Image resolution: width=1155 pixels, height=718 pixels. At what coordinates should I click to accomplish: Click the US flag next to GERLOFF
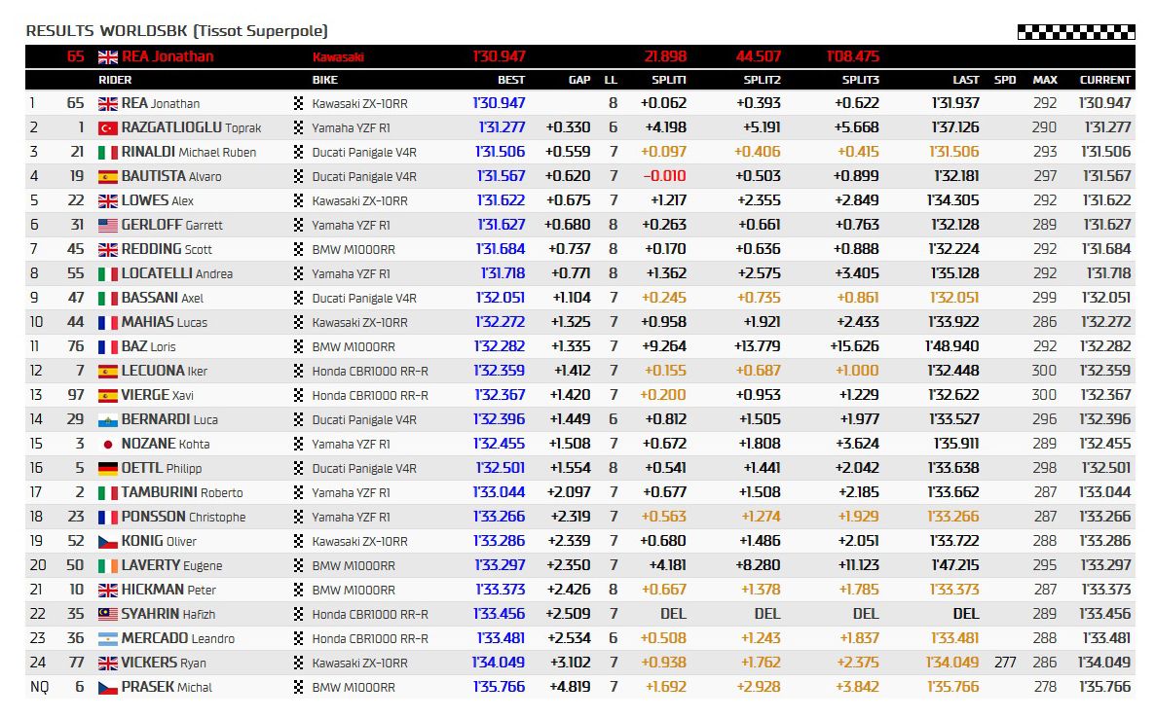[x=108, y=225]
